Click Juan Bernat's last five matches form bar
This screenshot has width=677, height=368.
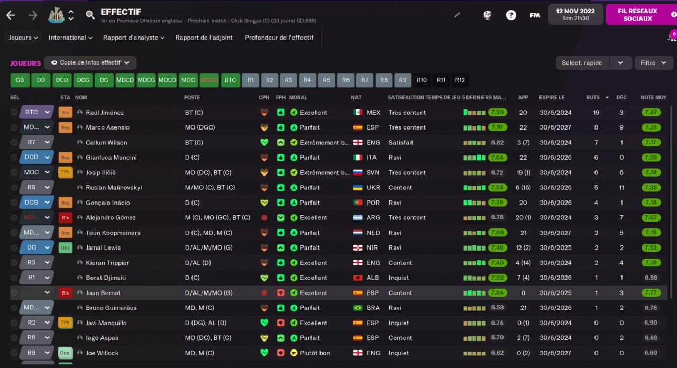474,293
